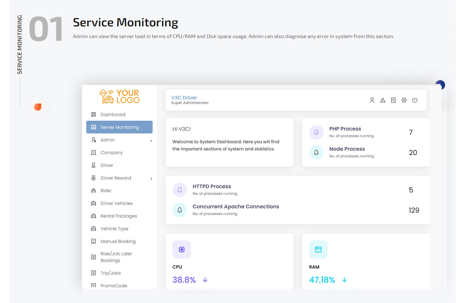This screenshot has height=303, width=466.
Task: Click the Company building icon
Action: 93,153
